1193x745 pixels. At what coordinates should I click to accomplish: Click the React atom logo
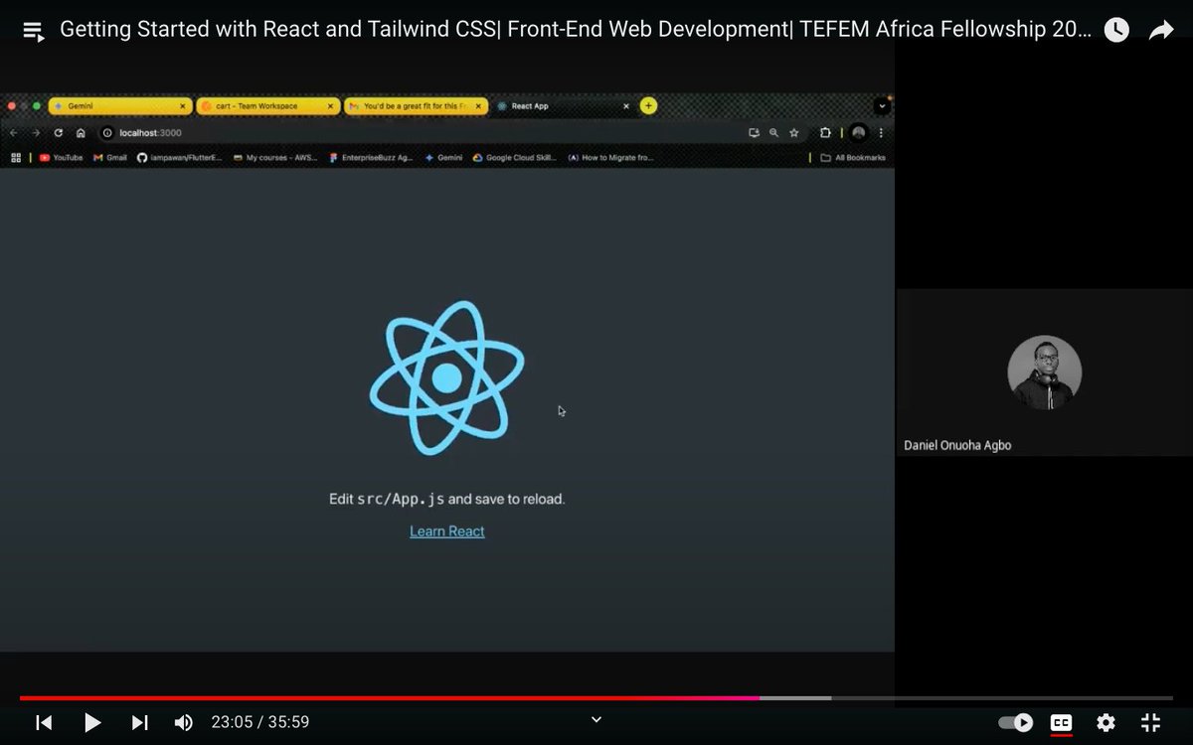(x=447, y=378)
